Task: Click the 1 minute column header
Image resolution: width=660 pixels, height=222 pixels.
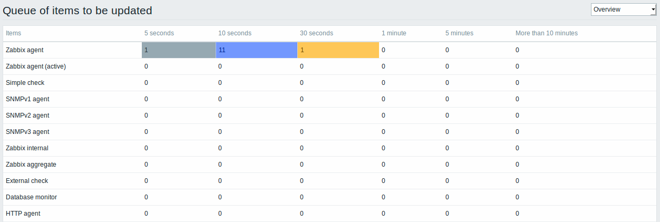Action: click(394, 33)
